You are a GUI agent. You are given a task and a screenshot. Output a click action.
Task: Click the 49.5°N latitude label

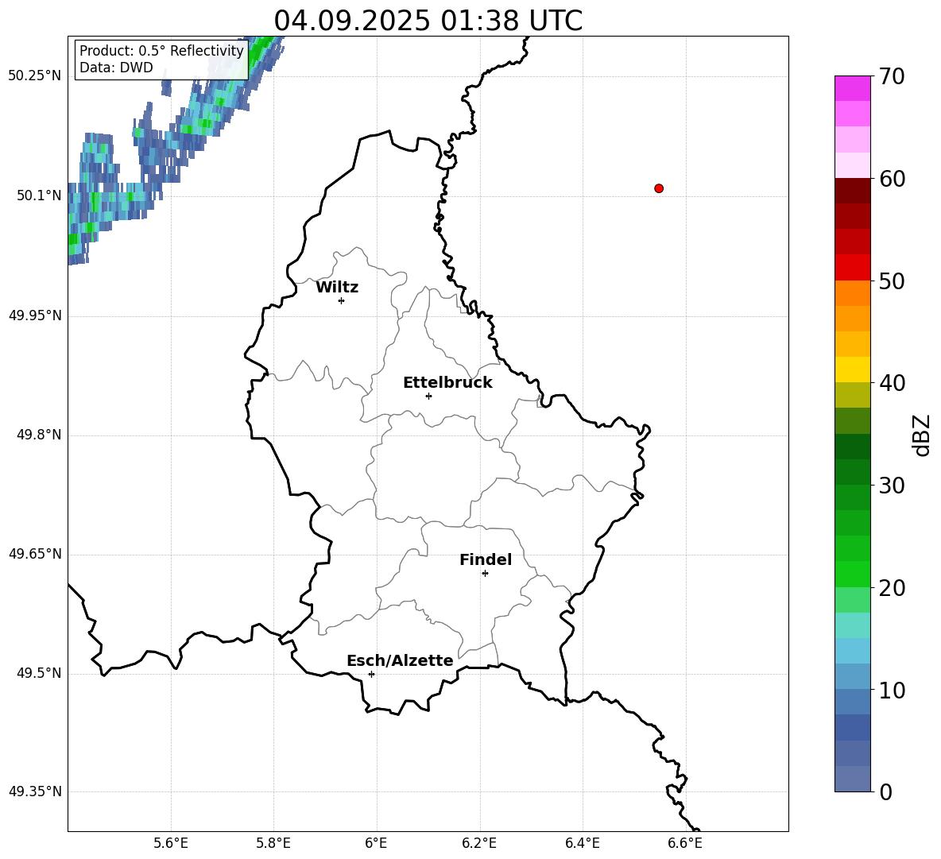39,673
